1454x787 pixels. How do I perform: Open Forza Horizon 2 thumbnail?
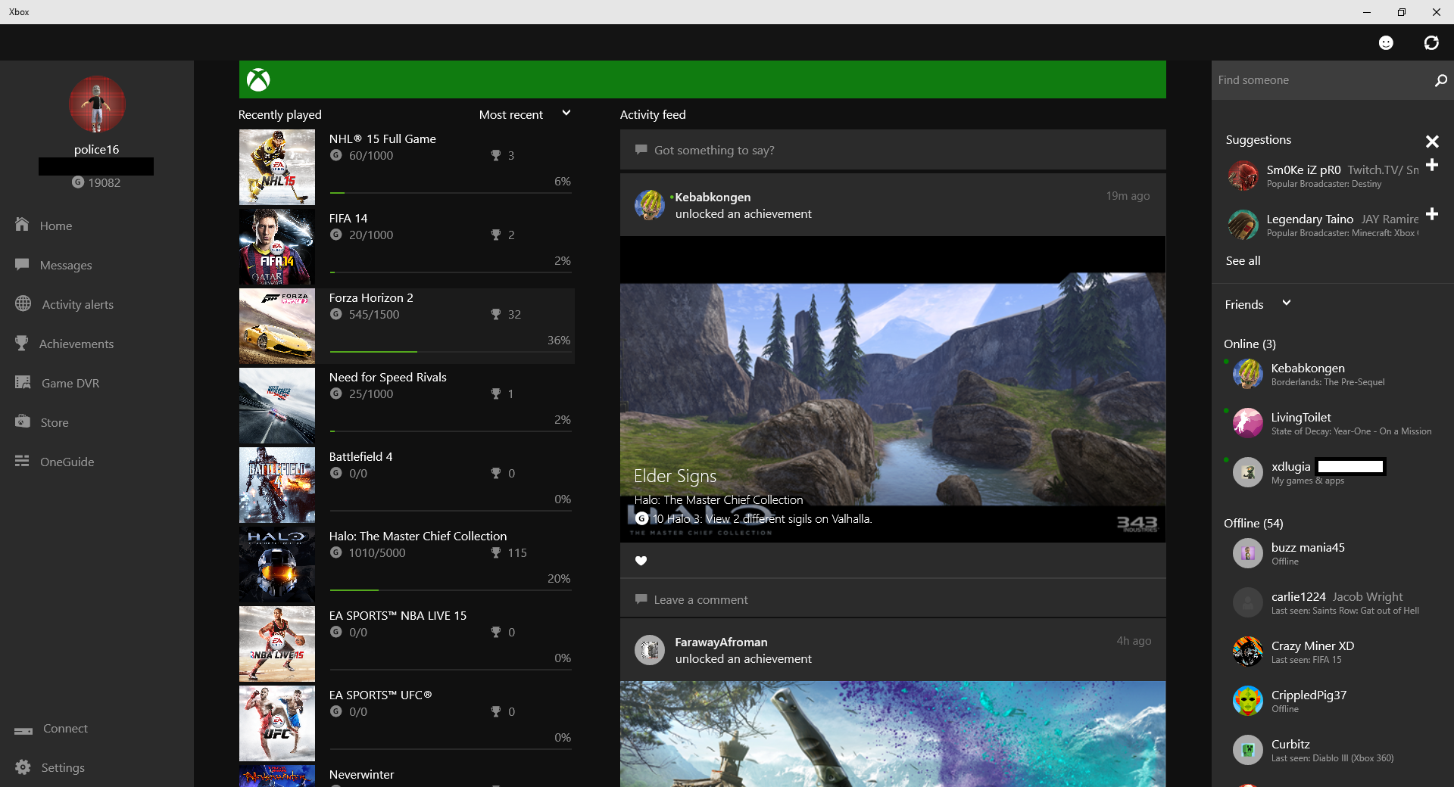pos(277,326)
